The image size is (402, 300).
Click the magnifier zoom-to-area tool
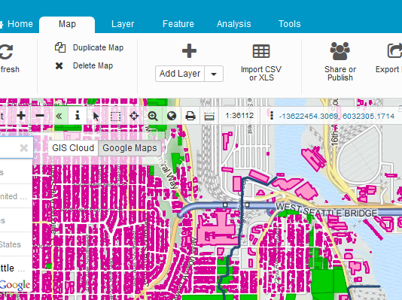click(153, 116)
